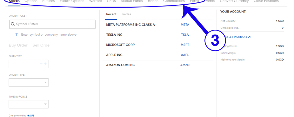Select the MSFT ticker symbol

pyautogui.click(x=185, y=45)
